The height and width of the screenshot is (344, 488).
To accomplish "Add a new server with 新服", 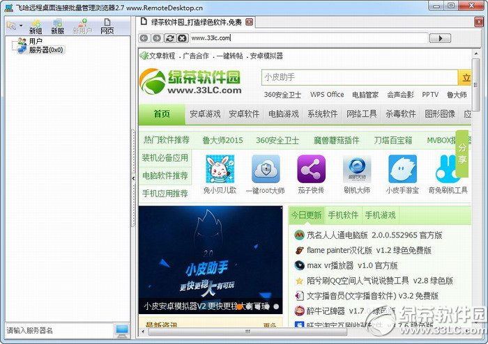I will click(57, 26).
